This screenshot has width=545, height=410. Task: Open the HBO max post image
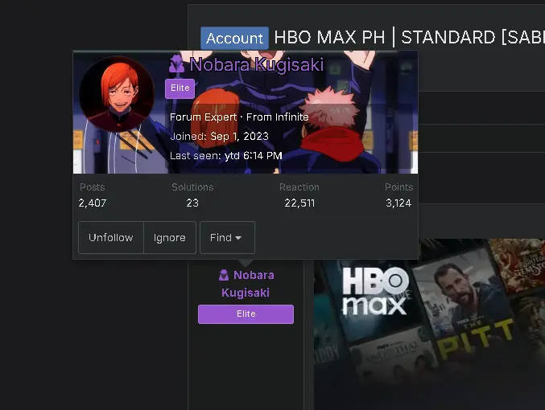[430, 324]
